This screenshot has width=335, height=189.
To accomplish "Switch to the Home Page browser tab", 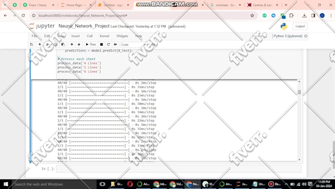I will (x=74, y=5).
